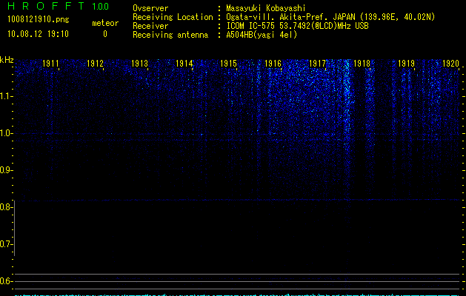Click the 1.1 kHz axis label
This screenshot has width=466, height=296.
pyautogui.click(x=6, y=96)
